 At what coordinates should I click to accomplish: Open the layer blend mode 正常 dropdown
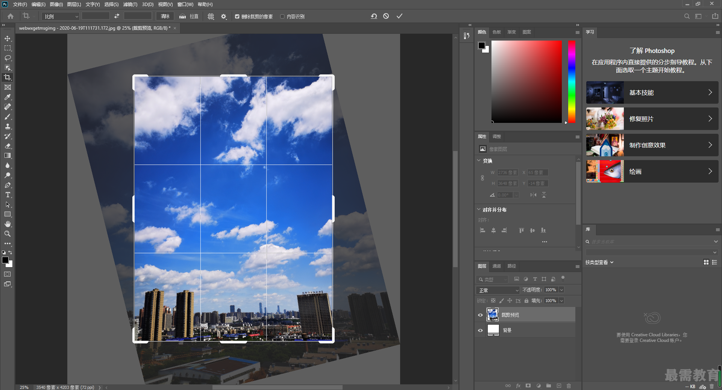pos(498,290)
